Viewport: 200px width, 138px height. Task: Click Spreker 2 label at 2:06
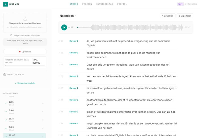74,41
